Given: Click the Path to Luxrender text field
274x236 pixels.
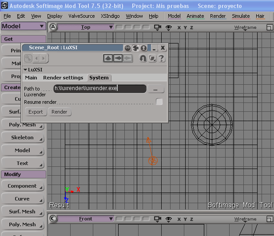Looking at the screenshot, I should [100, 89].
